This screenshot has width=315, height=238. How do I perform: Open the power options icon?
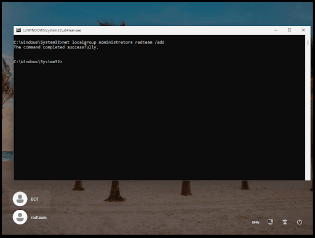pyautogui.click(x=300, y=222)
